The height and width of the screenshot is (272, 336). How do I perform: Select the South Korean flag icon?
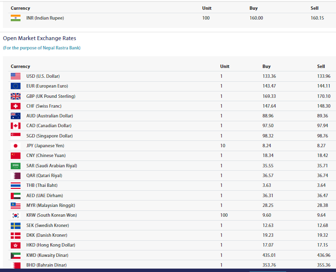pos(16,215)
